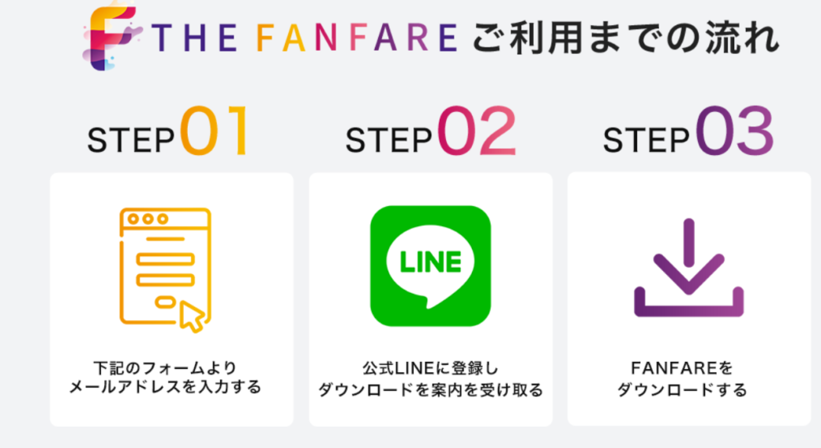Click the ご利用までの流れ heading
Screen dimensions: 821x448
626,38
